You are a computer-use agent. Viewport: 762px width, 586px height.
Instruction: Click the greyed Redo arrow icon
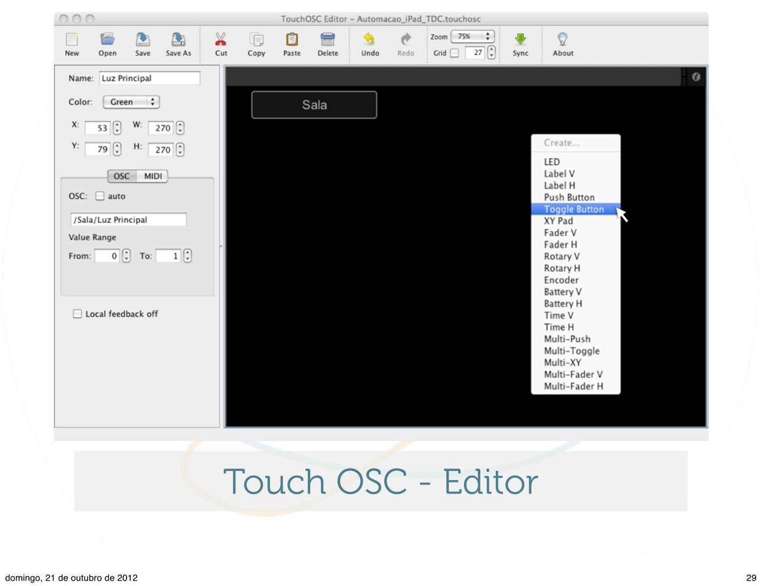point(405,40)
